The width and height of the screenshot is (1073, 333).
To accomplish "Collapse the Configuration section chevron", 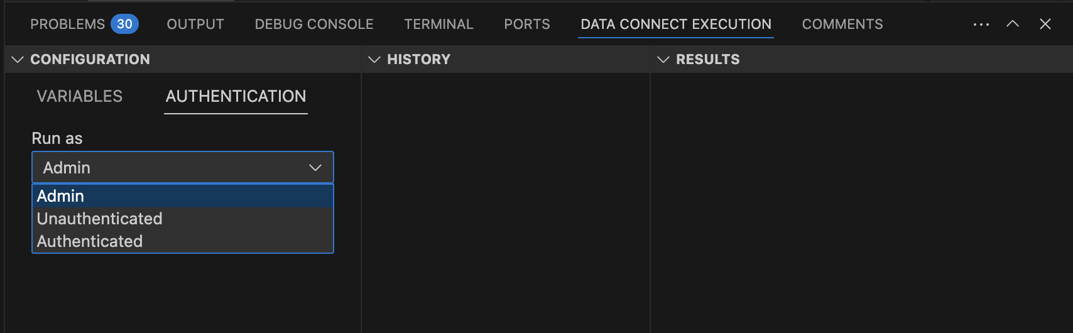I will (x=18, y=59).
